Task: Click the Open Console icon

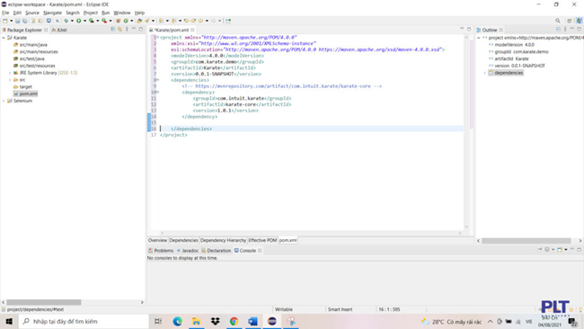Action: coord(560,250)
